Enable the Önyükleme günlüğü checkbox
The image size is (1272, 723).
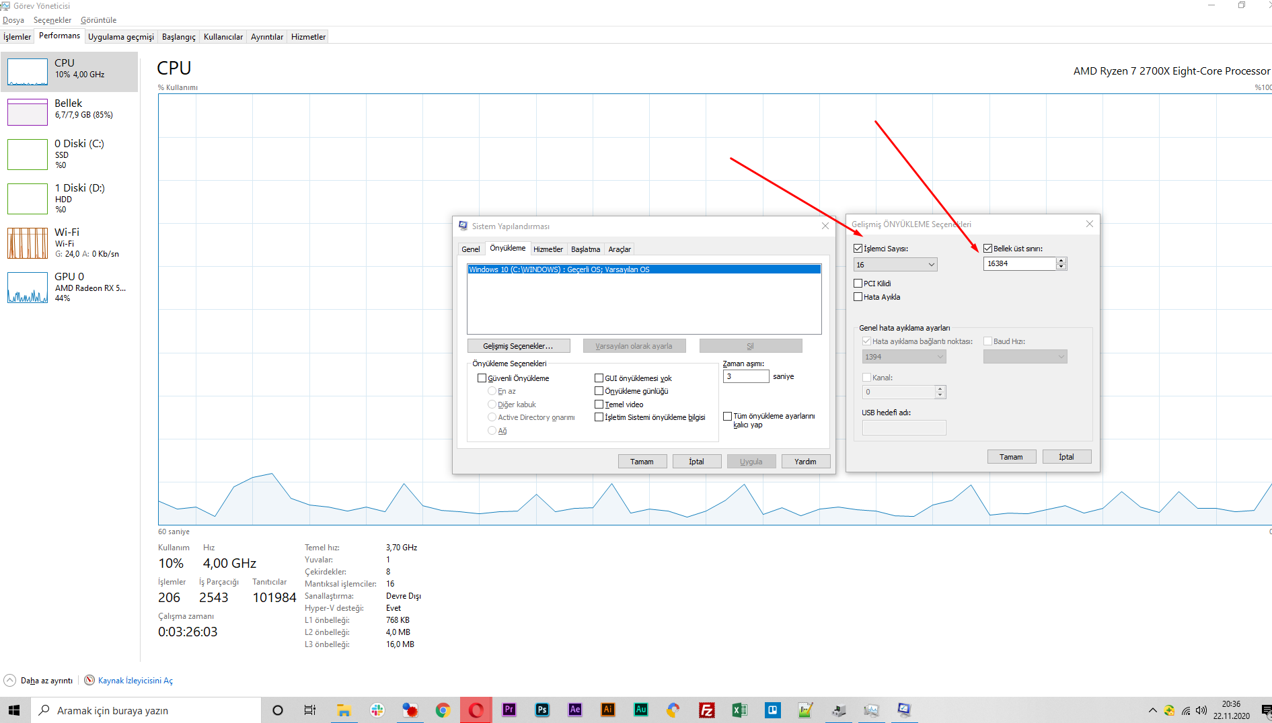[x=599, y=391]
